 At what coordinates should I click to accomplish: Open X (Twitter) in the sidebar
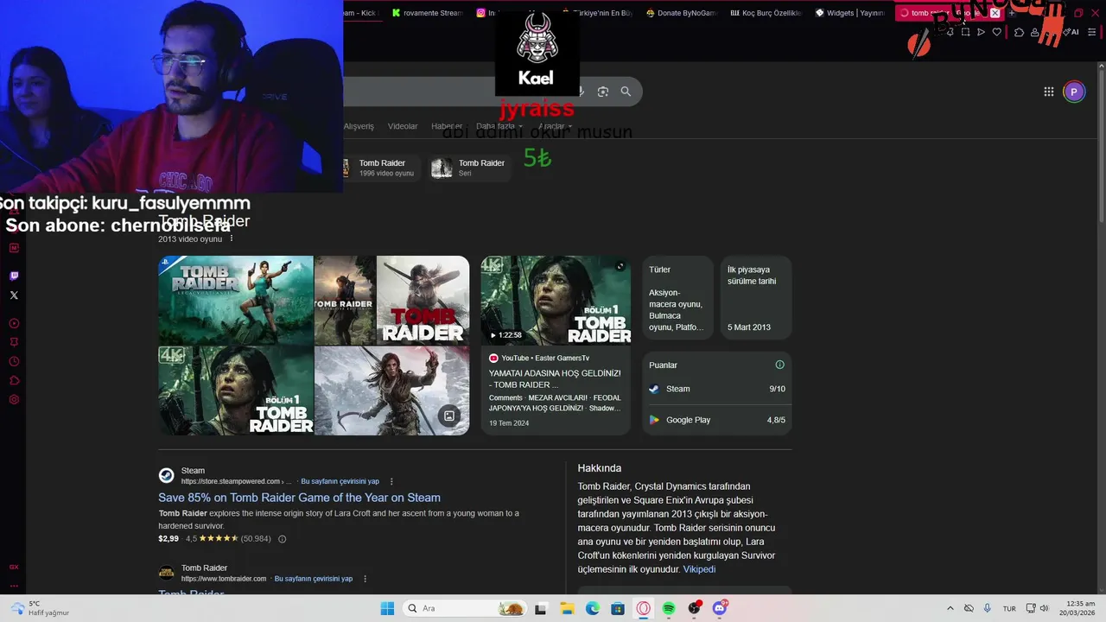pyautogui.click(x=14, y=295)
